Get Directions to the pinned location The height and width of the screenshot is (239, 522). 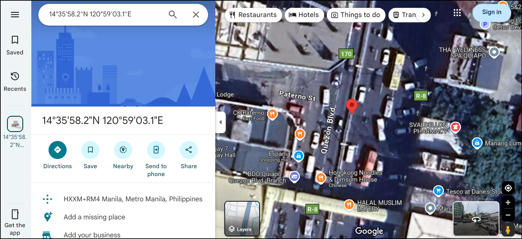pyautogui.click(x=57, y=155)
